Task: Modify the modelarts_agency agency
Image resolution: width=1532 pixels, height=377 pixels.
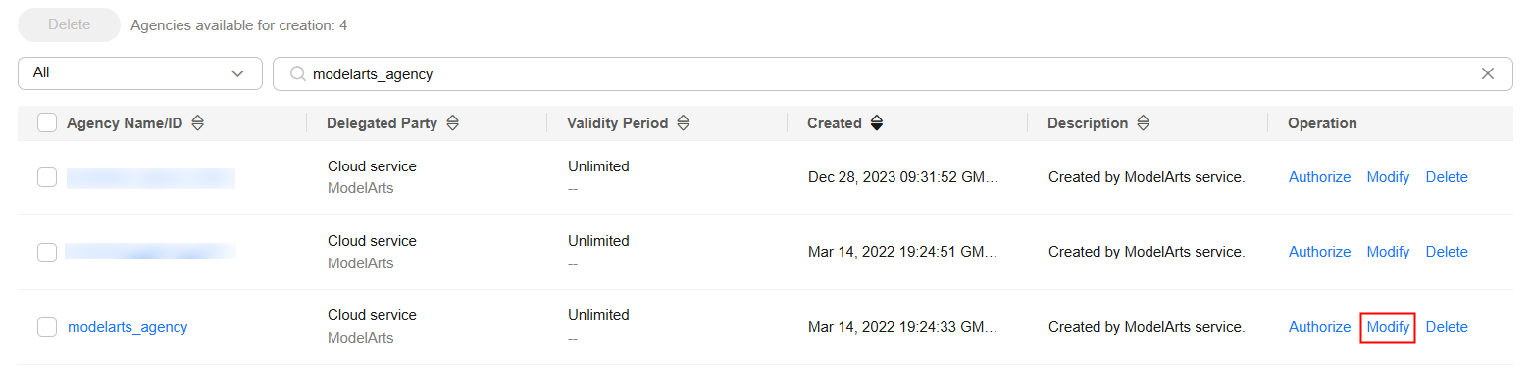Action: coord(1388,327)
